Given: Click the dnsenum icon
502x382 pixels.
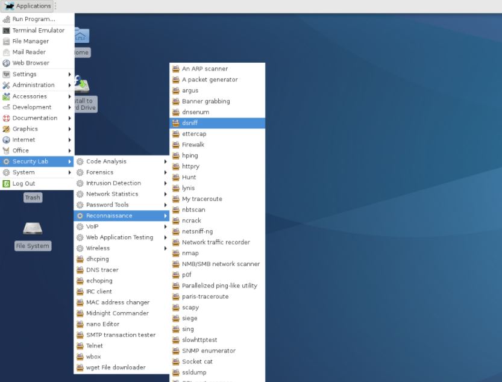Looking at the screenshot, I should pyautogui.click(x=176, y=113).
